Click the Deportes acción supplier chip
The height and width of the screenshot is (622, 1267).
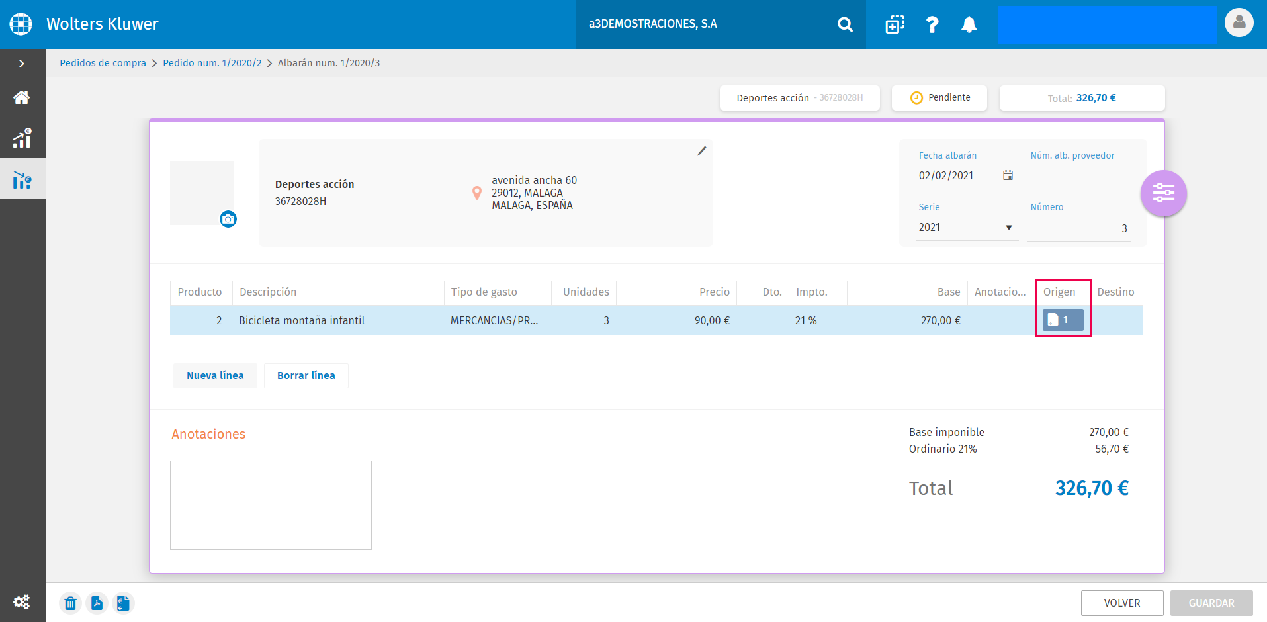coord(799,97)
